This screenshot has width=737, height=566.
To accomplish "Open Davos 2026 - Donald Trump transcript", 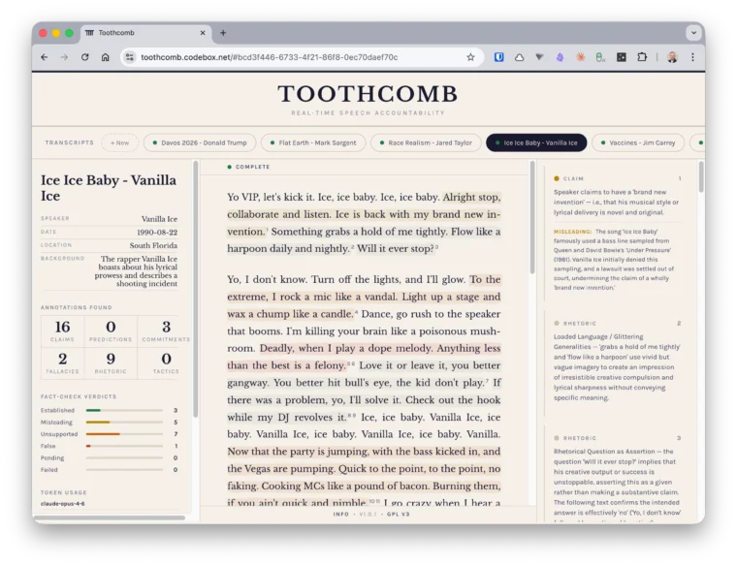I will 200,142.
